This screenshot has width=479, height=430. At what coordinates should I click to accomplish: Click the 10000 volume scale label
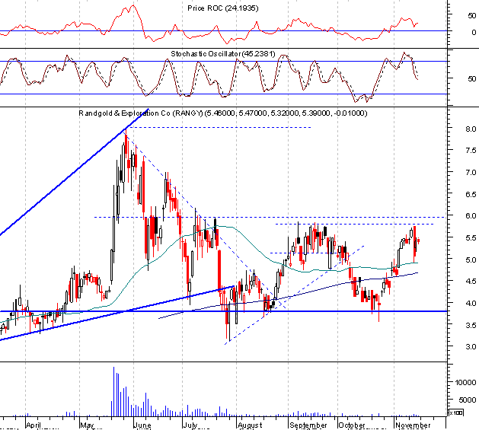(x=465, y=382)
